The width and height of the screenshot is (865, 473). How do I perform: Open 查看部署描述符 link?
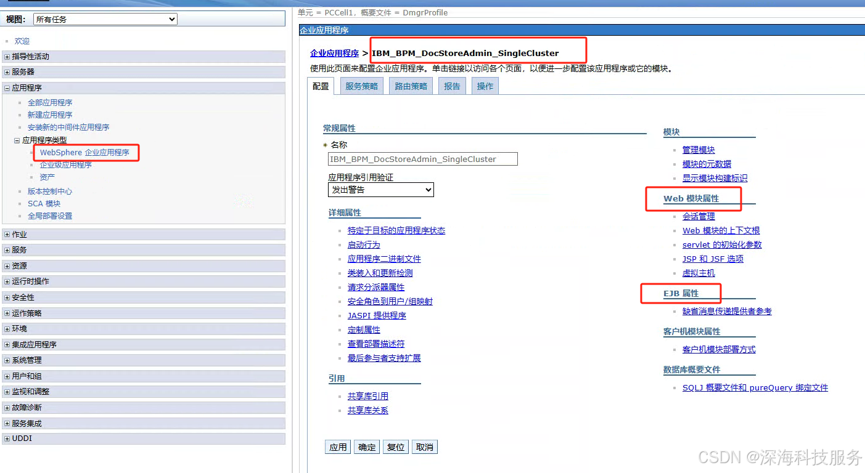point(376,344)
